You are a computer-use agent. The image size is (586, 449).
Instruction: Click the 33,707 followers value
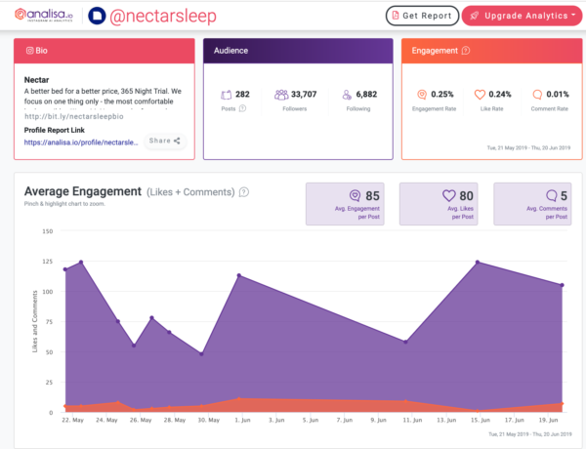304,94
